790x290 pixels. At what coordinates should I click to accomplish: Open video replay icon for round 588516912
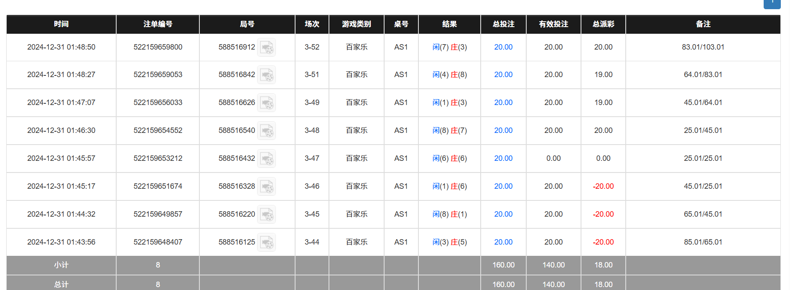tap(266, 47)
